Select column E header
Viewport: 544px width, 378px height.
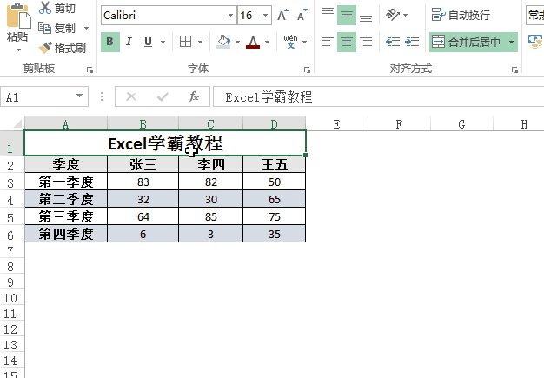[x=336, y=123]
